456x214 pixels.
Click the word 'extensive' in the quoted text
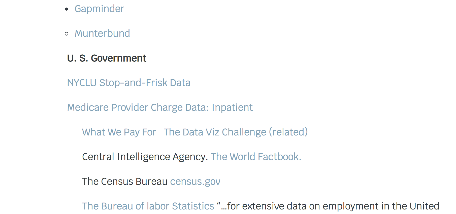[263, 206]
